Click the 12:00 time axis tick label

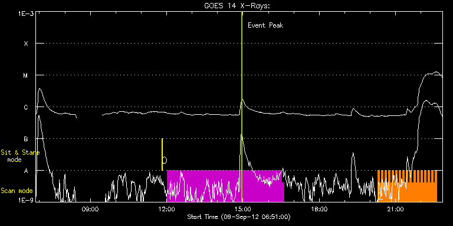pyautogui.click(x=167, y=209)
